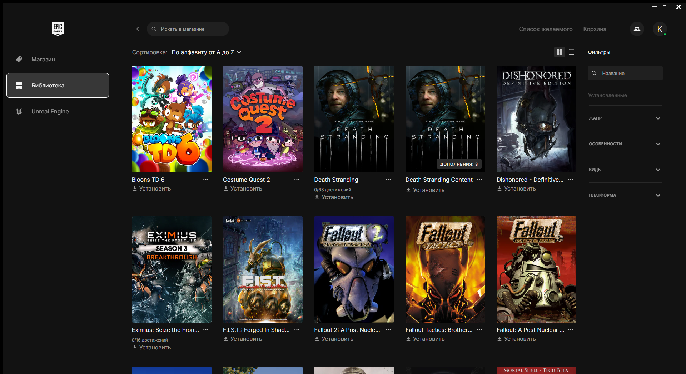The height and width of the screenshot is (374, 686).
Task: Install Eximius: Seize the Frontline
Action: 151,347
